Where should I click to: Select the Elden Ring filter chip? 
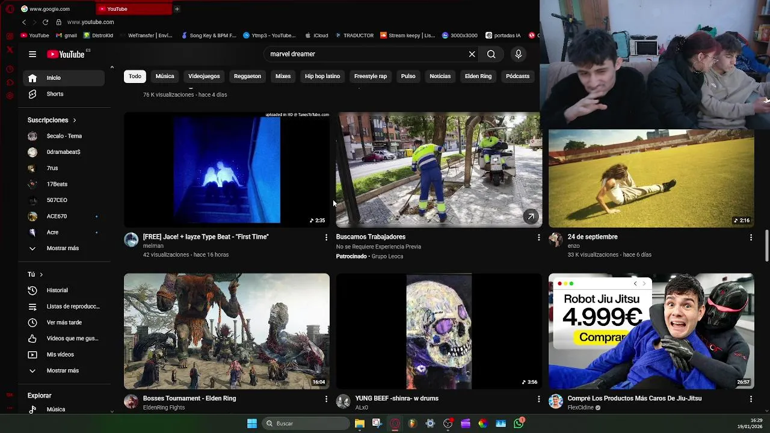478,76
